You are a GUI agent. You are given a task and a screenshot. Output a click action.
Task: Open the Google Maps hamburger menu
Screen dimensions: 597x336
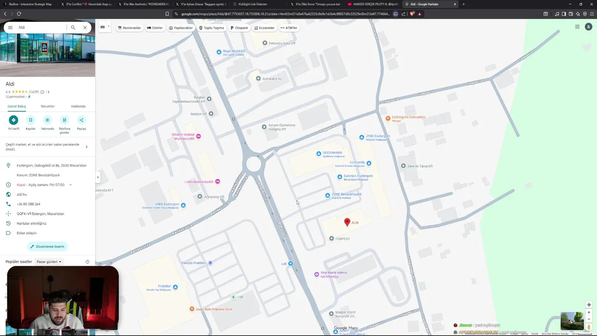(x=10, y=28)
